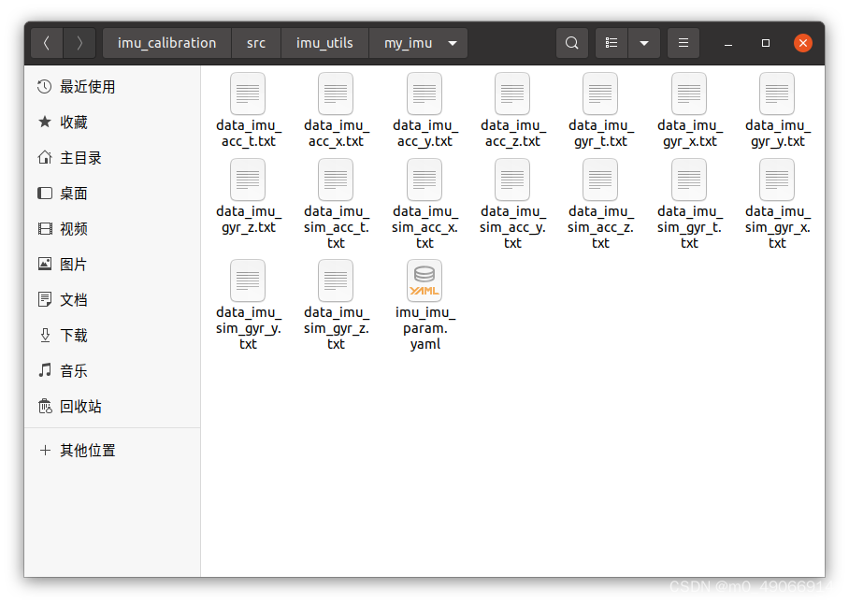Navigate forward with the forward arrow
849x604 pixels.
pos(79,42)
